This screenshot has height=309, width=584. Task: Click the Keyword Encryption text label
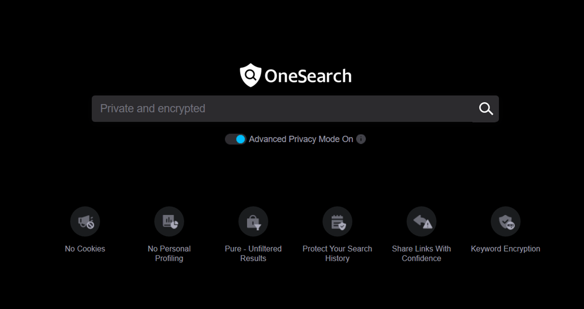point(506,249)
